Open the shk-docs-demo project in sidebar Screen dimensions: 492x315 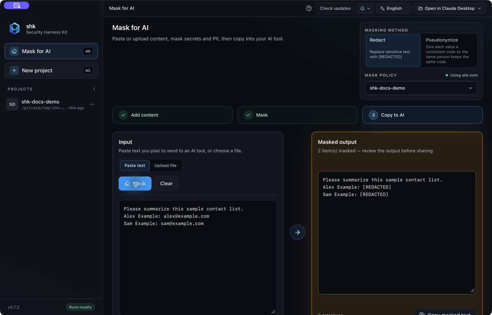pos(51,105)
